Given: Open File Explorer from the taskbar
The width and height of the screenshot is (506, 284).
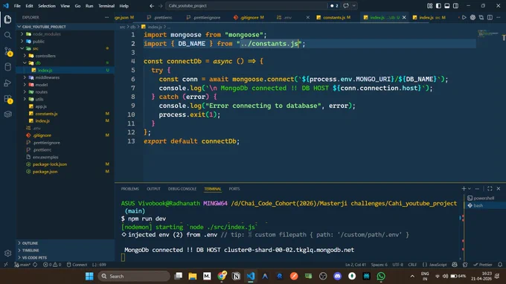Looking at the screenshot, I should pyautogui.click(x=193, y=276).
